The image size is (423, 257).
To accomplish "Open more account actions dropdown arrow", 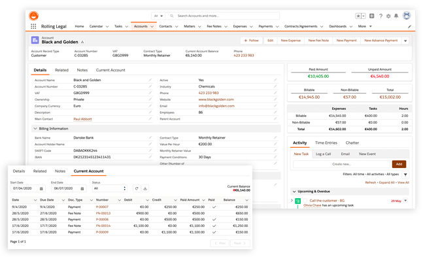I will [405, 41].
